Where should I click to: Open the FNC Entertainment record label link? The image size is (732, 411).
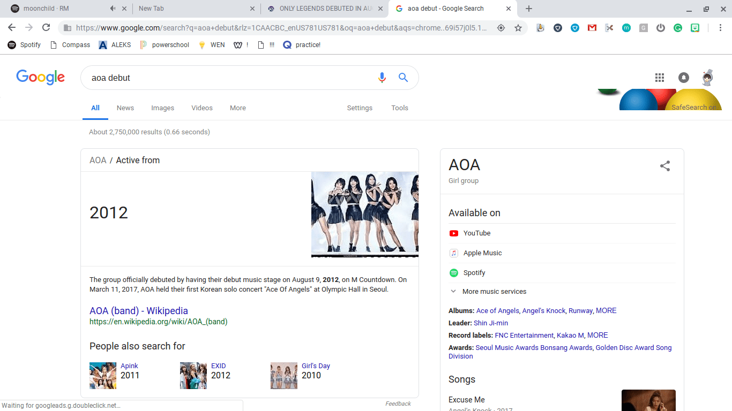(x=524, y=336)
